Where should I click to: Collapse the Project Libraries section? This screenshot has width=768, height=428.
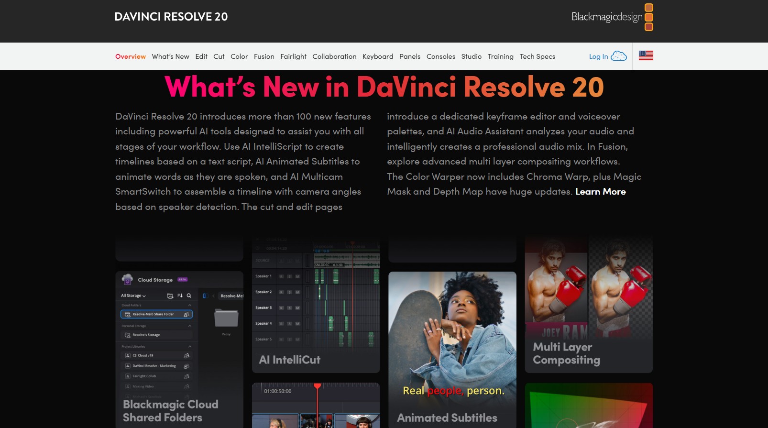[189, 346]
